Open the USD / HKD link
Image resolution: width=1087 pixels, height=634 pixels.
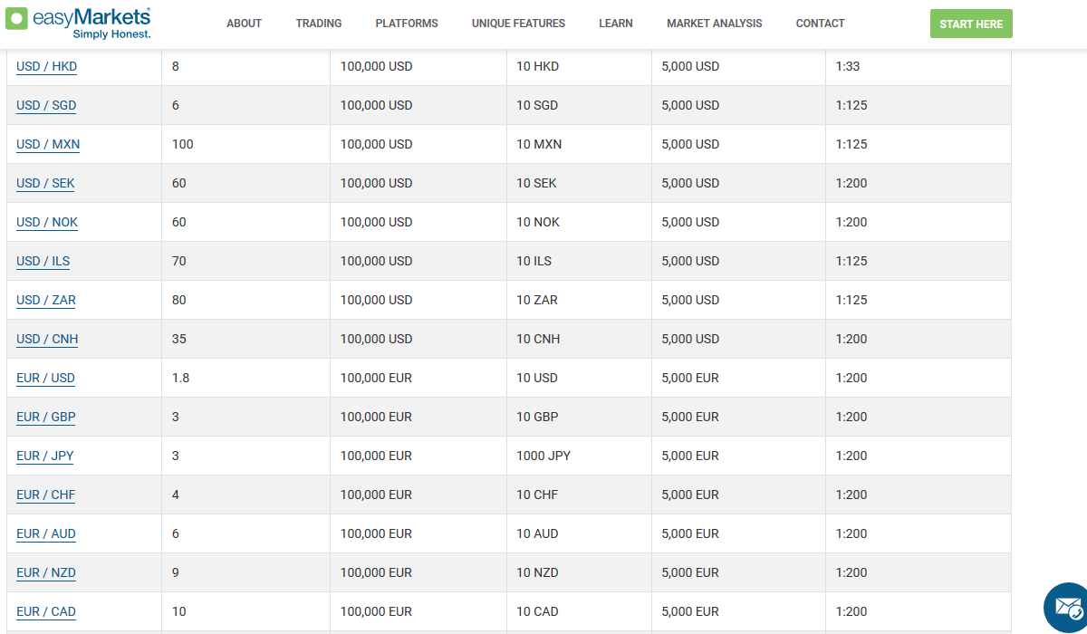[x=47, y=66]
